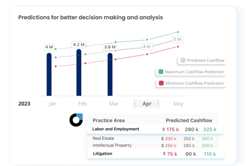Click the Predicted Cashflow column header
Viewport: 247px width, 166px height.
189,120
